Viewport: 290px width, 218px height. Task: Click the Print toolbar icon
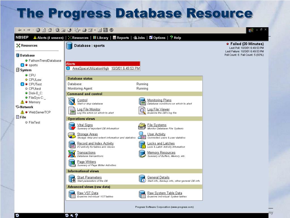[x=84, y=30]
